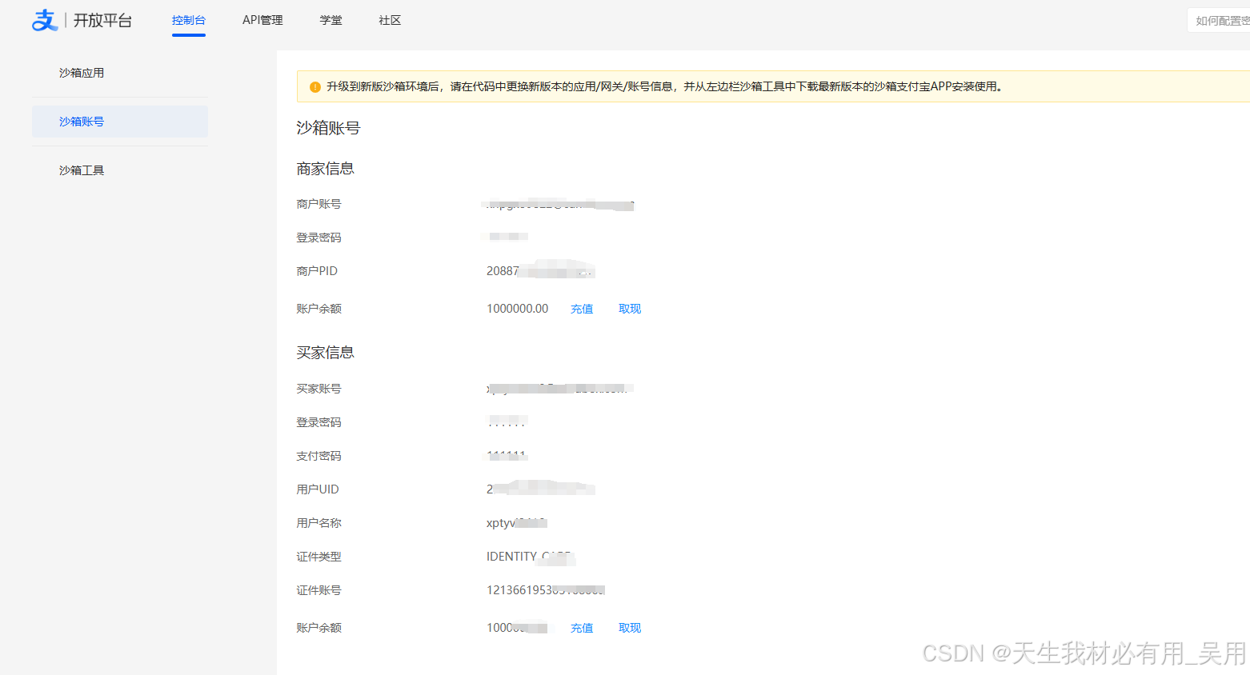Open the API管理 menu
The width and height of the screenshot is (1250, 675).
[x=262, y=20]
